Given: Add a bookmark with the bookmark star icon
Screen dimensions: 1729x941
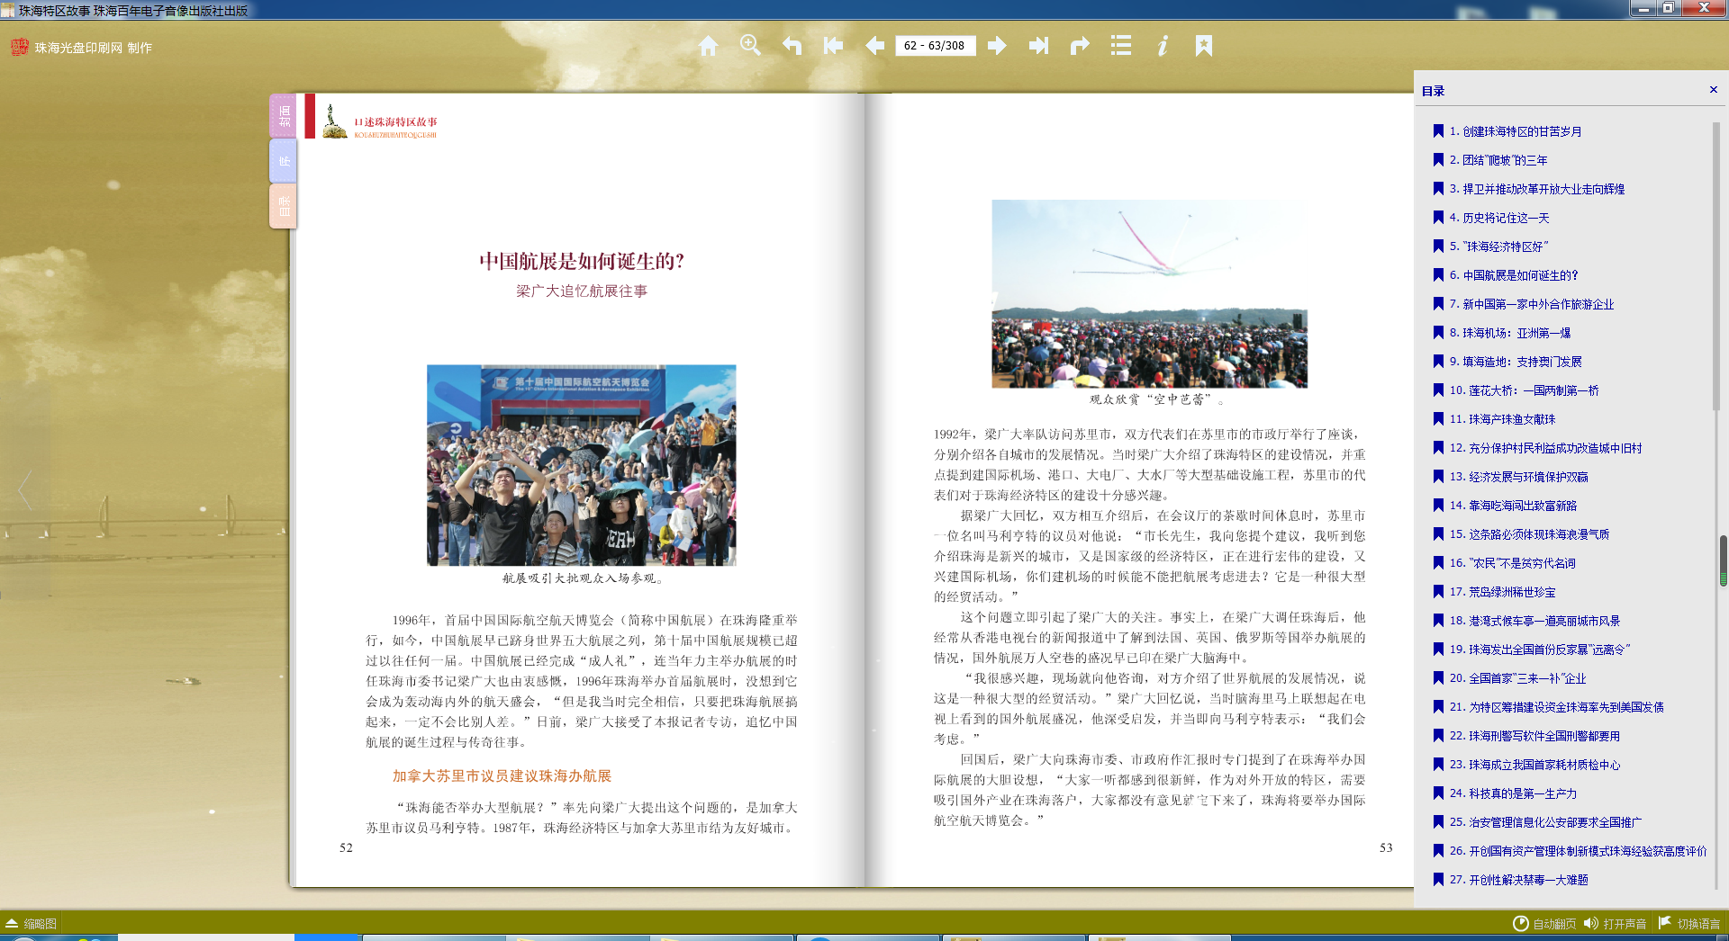Looking at the screenshot, I should 1204,46.
